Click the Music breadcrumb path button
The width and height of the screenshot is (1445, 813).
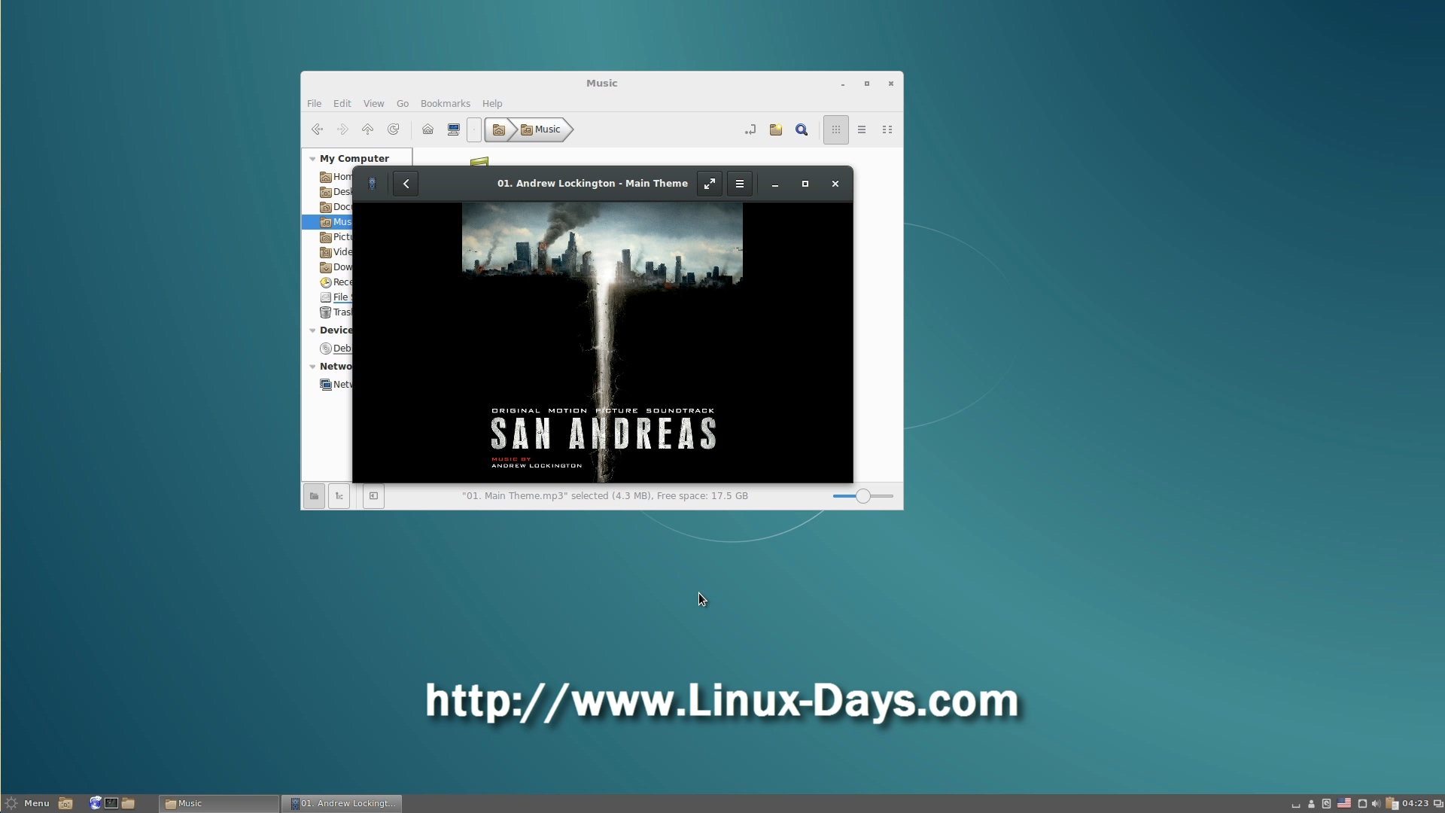542,129
